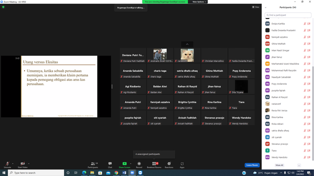
Task: Select the Wendy Handoko video tile
Action: pyautogui.click(x=241, y=118)
